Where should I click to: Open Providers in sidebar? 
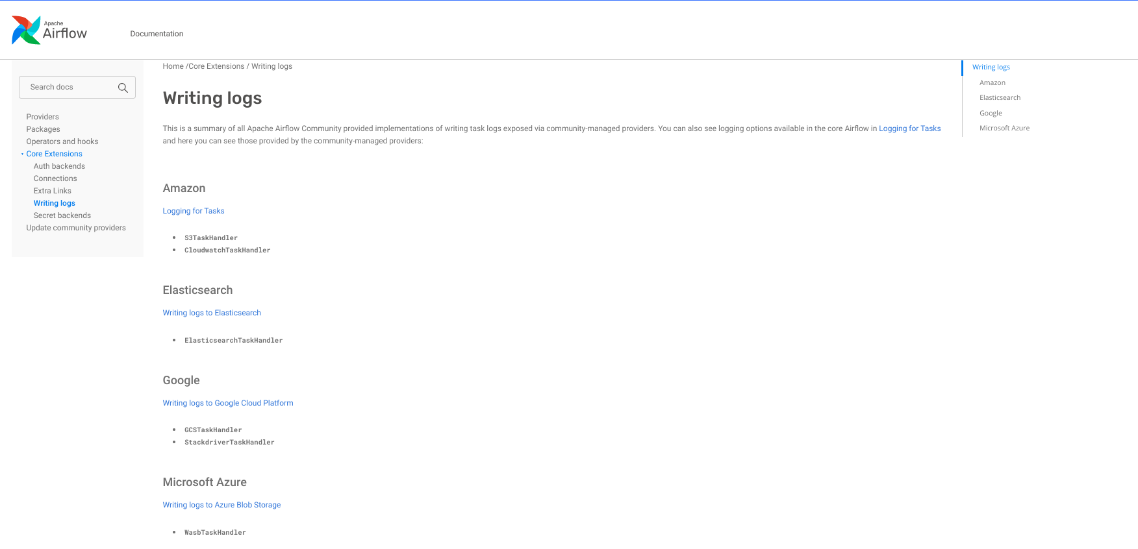(42, 117)
